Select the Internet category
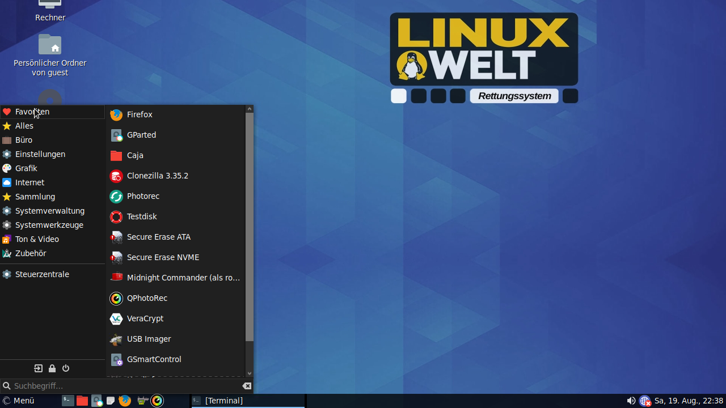The height and width of the screenshot is (408, 726). click(x=29, y=182)
